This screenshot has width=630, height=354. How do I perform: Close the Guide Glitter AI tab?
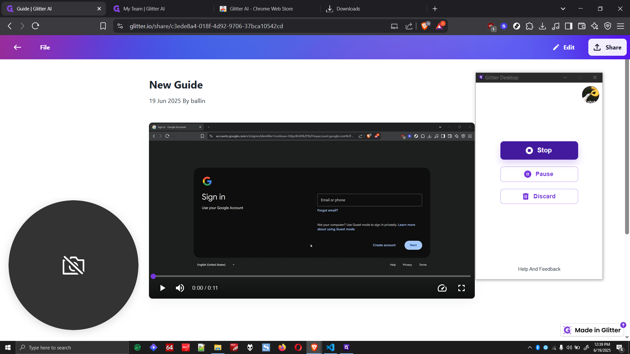coord(99,9)
